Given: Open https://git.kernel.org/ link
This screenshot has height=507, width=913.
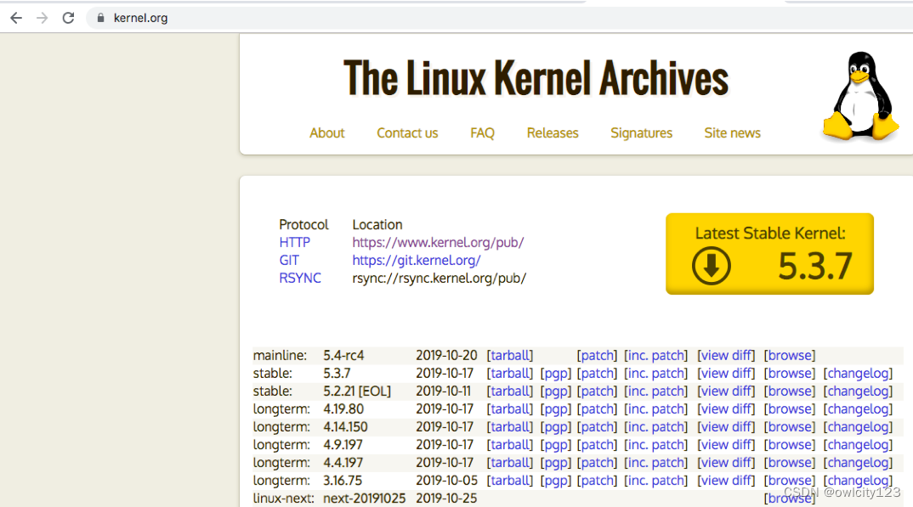Looking at the screenshot, I should click(x=417, y=261).
